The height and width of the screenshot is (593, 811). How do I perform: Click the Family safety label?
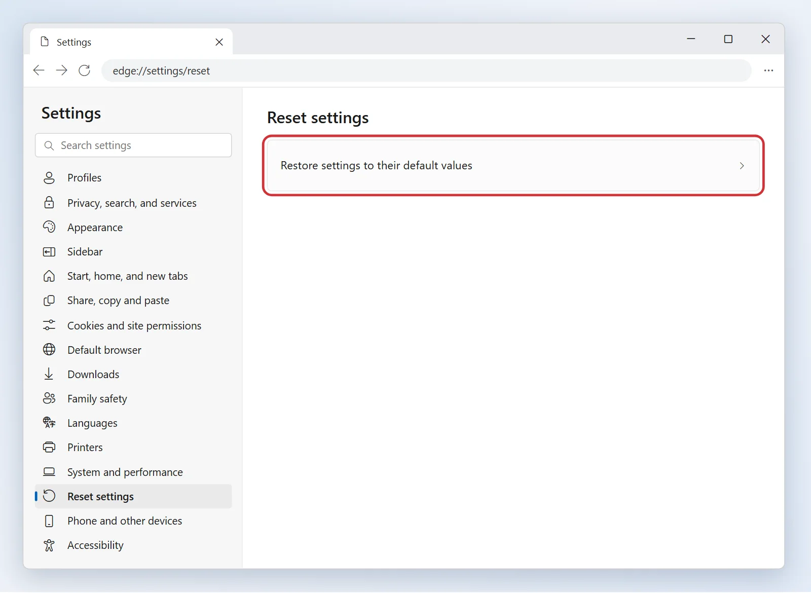pyautogui.click(x=97, y=399)
